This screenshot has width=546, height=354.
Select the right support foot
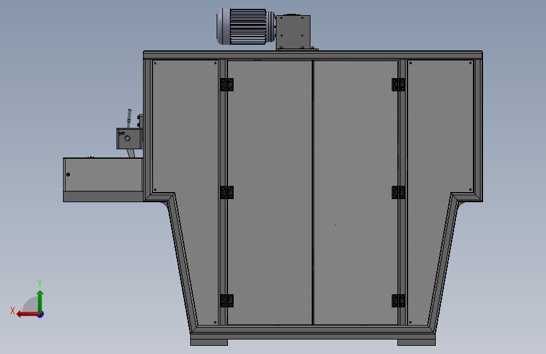tap(416, 343)
